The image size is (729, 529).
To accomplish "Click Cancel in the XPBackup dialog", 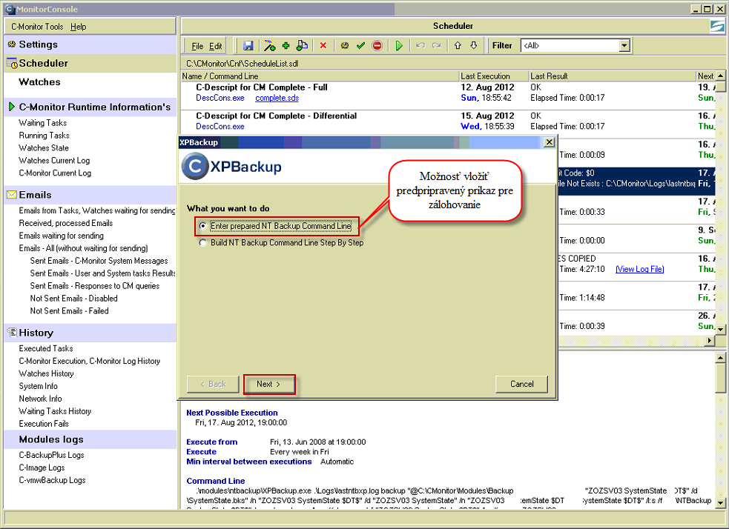I will pyautogui.click(x=521, y=384).
